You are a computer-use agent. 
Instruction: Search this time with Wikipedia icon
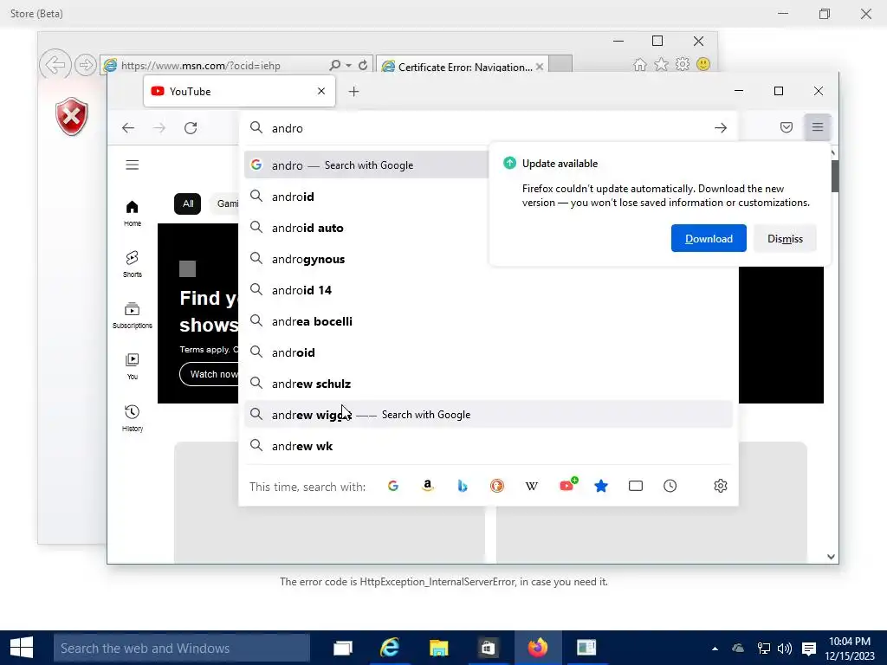531,486
